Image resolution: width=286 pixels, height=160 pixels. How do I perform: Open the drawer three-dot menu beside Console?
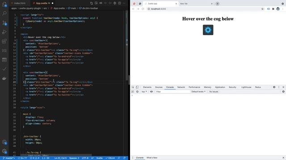point(133,158)
